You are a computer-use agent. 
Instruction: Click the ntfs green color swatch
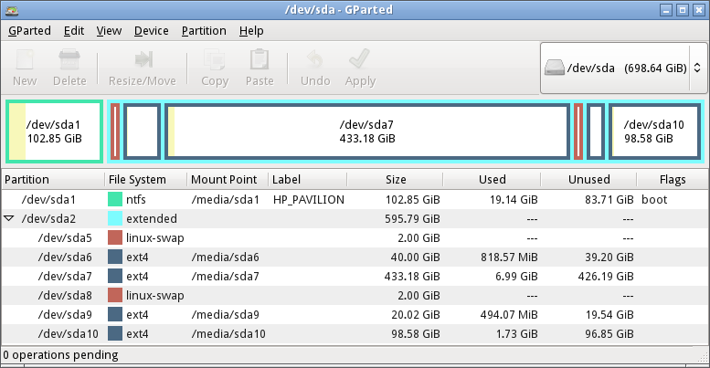115,200
